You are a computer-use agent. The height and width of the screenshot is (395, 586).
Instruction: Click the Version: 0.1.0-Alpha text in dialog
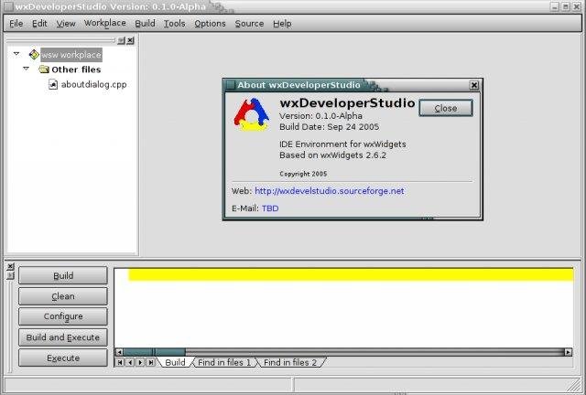click(x=320, y=116)
